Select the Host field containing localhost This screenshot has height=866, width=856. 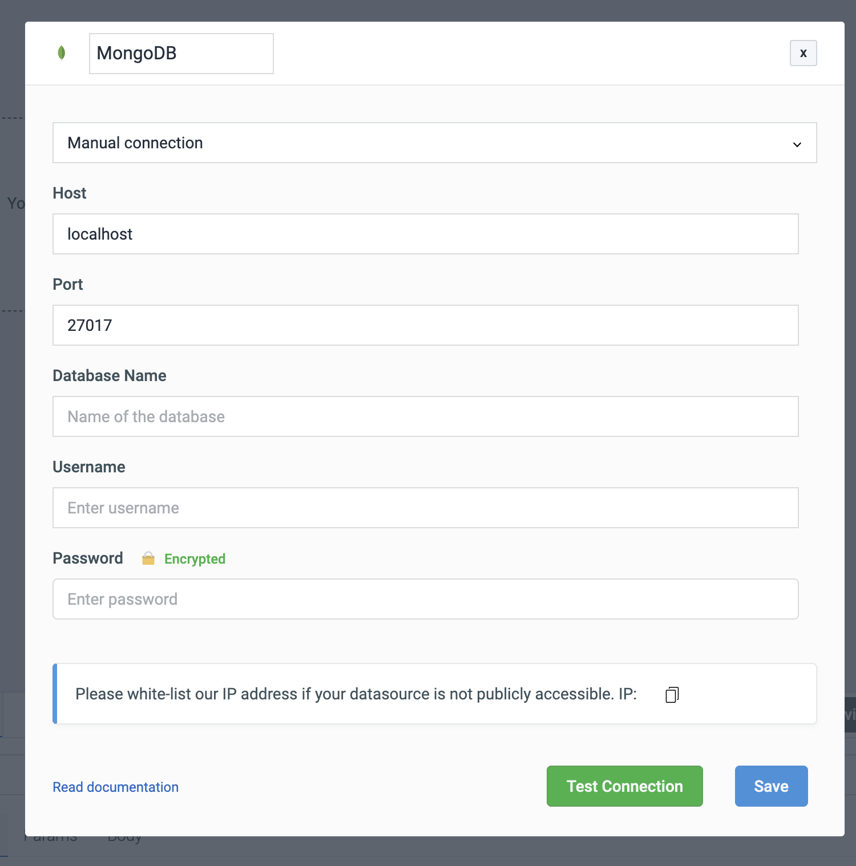[x=425, y=234]
